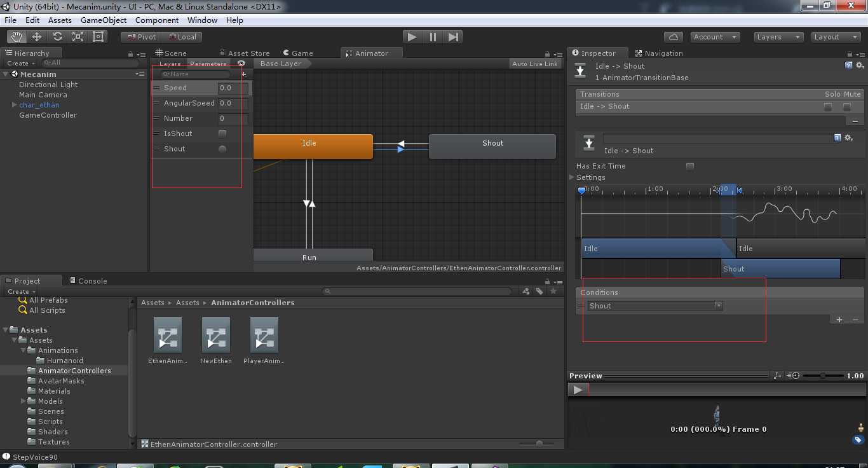Viewport: 868px width, 468px height.
Task: Toggle Local handle rotation
Action: 182,37
